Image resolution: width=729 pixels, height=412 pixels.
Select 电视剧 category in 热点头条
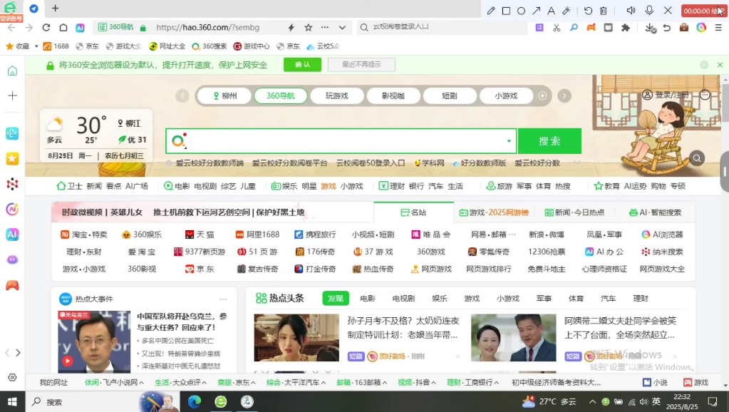tap(403, 299)
